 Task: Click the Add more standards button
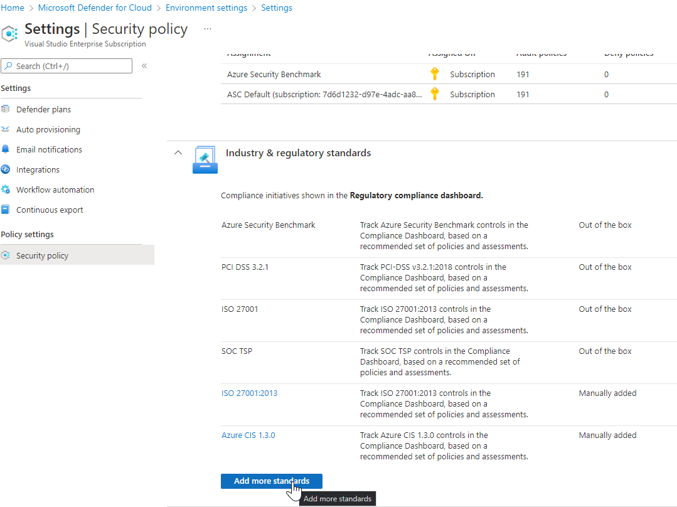click(271, 481)
